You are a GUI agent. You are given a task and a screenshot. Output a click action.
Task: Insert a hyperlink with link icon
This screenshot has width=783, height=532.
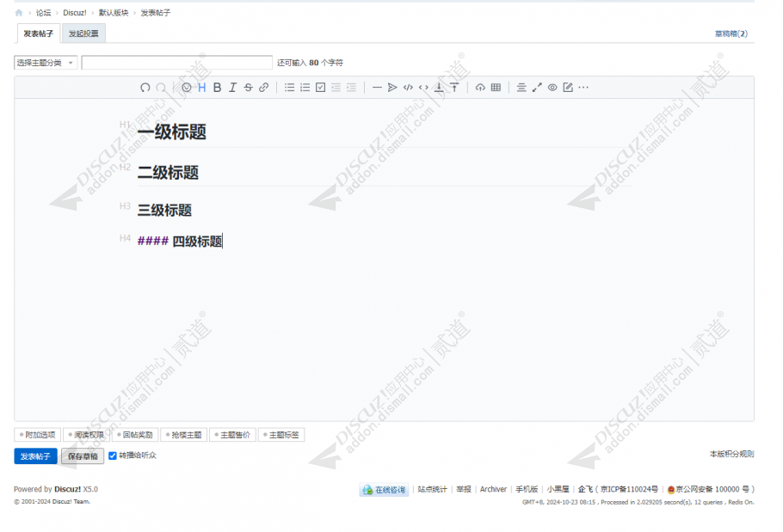[263, 88]
